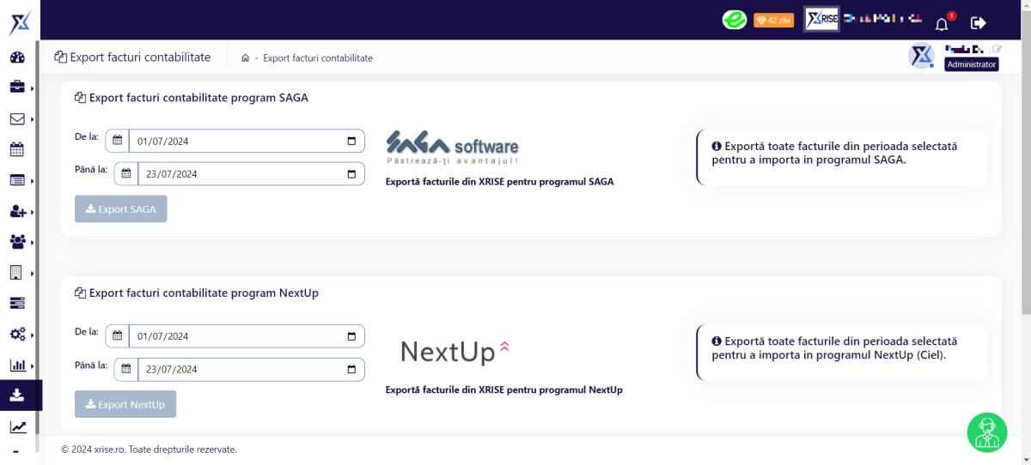This screenshot has width=1031, height=465.
Task: Click the calendar addon icon before NextUp 'Până la'
Action: point(125,370)
